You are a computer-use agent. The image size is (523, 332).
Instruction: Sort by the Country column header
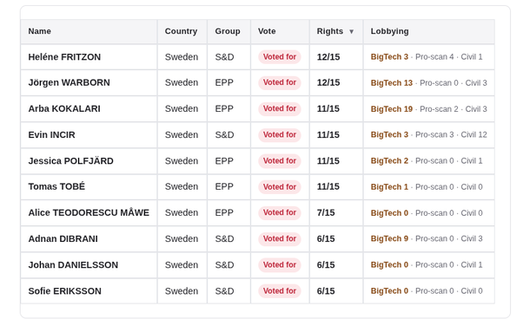[x=181, y=31]
